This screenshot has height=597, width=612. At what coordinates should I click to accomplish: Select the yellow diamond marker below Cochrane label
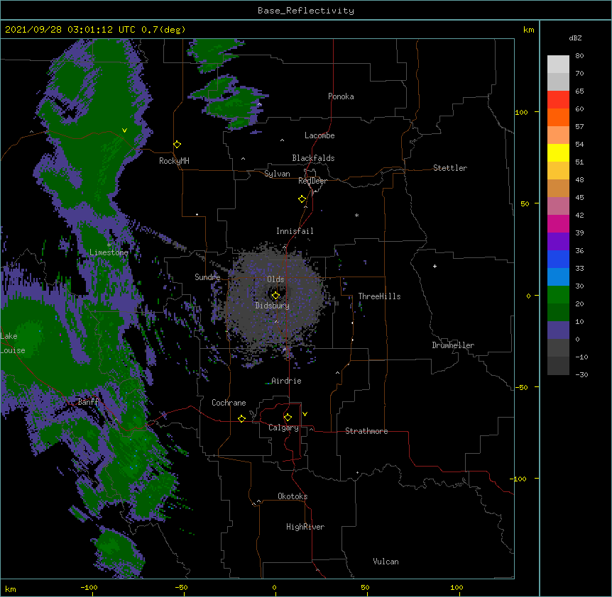click(x=241, y=418)
